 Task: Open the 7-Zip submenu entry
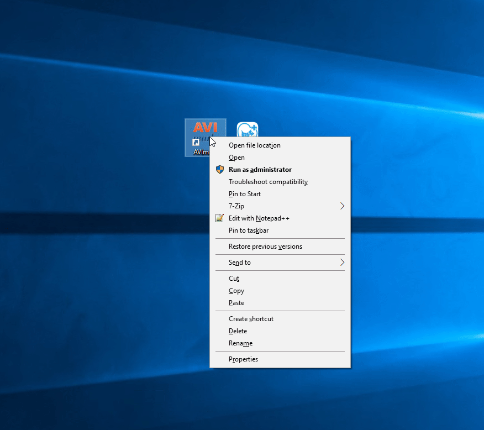(280, 206)
